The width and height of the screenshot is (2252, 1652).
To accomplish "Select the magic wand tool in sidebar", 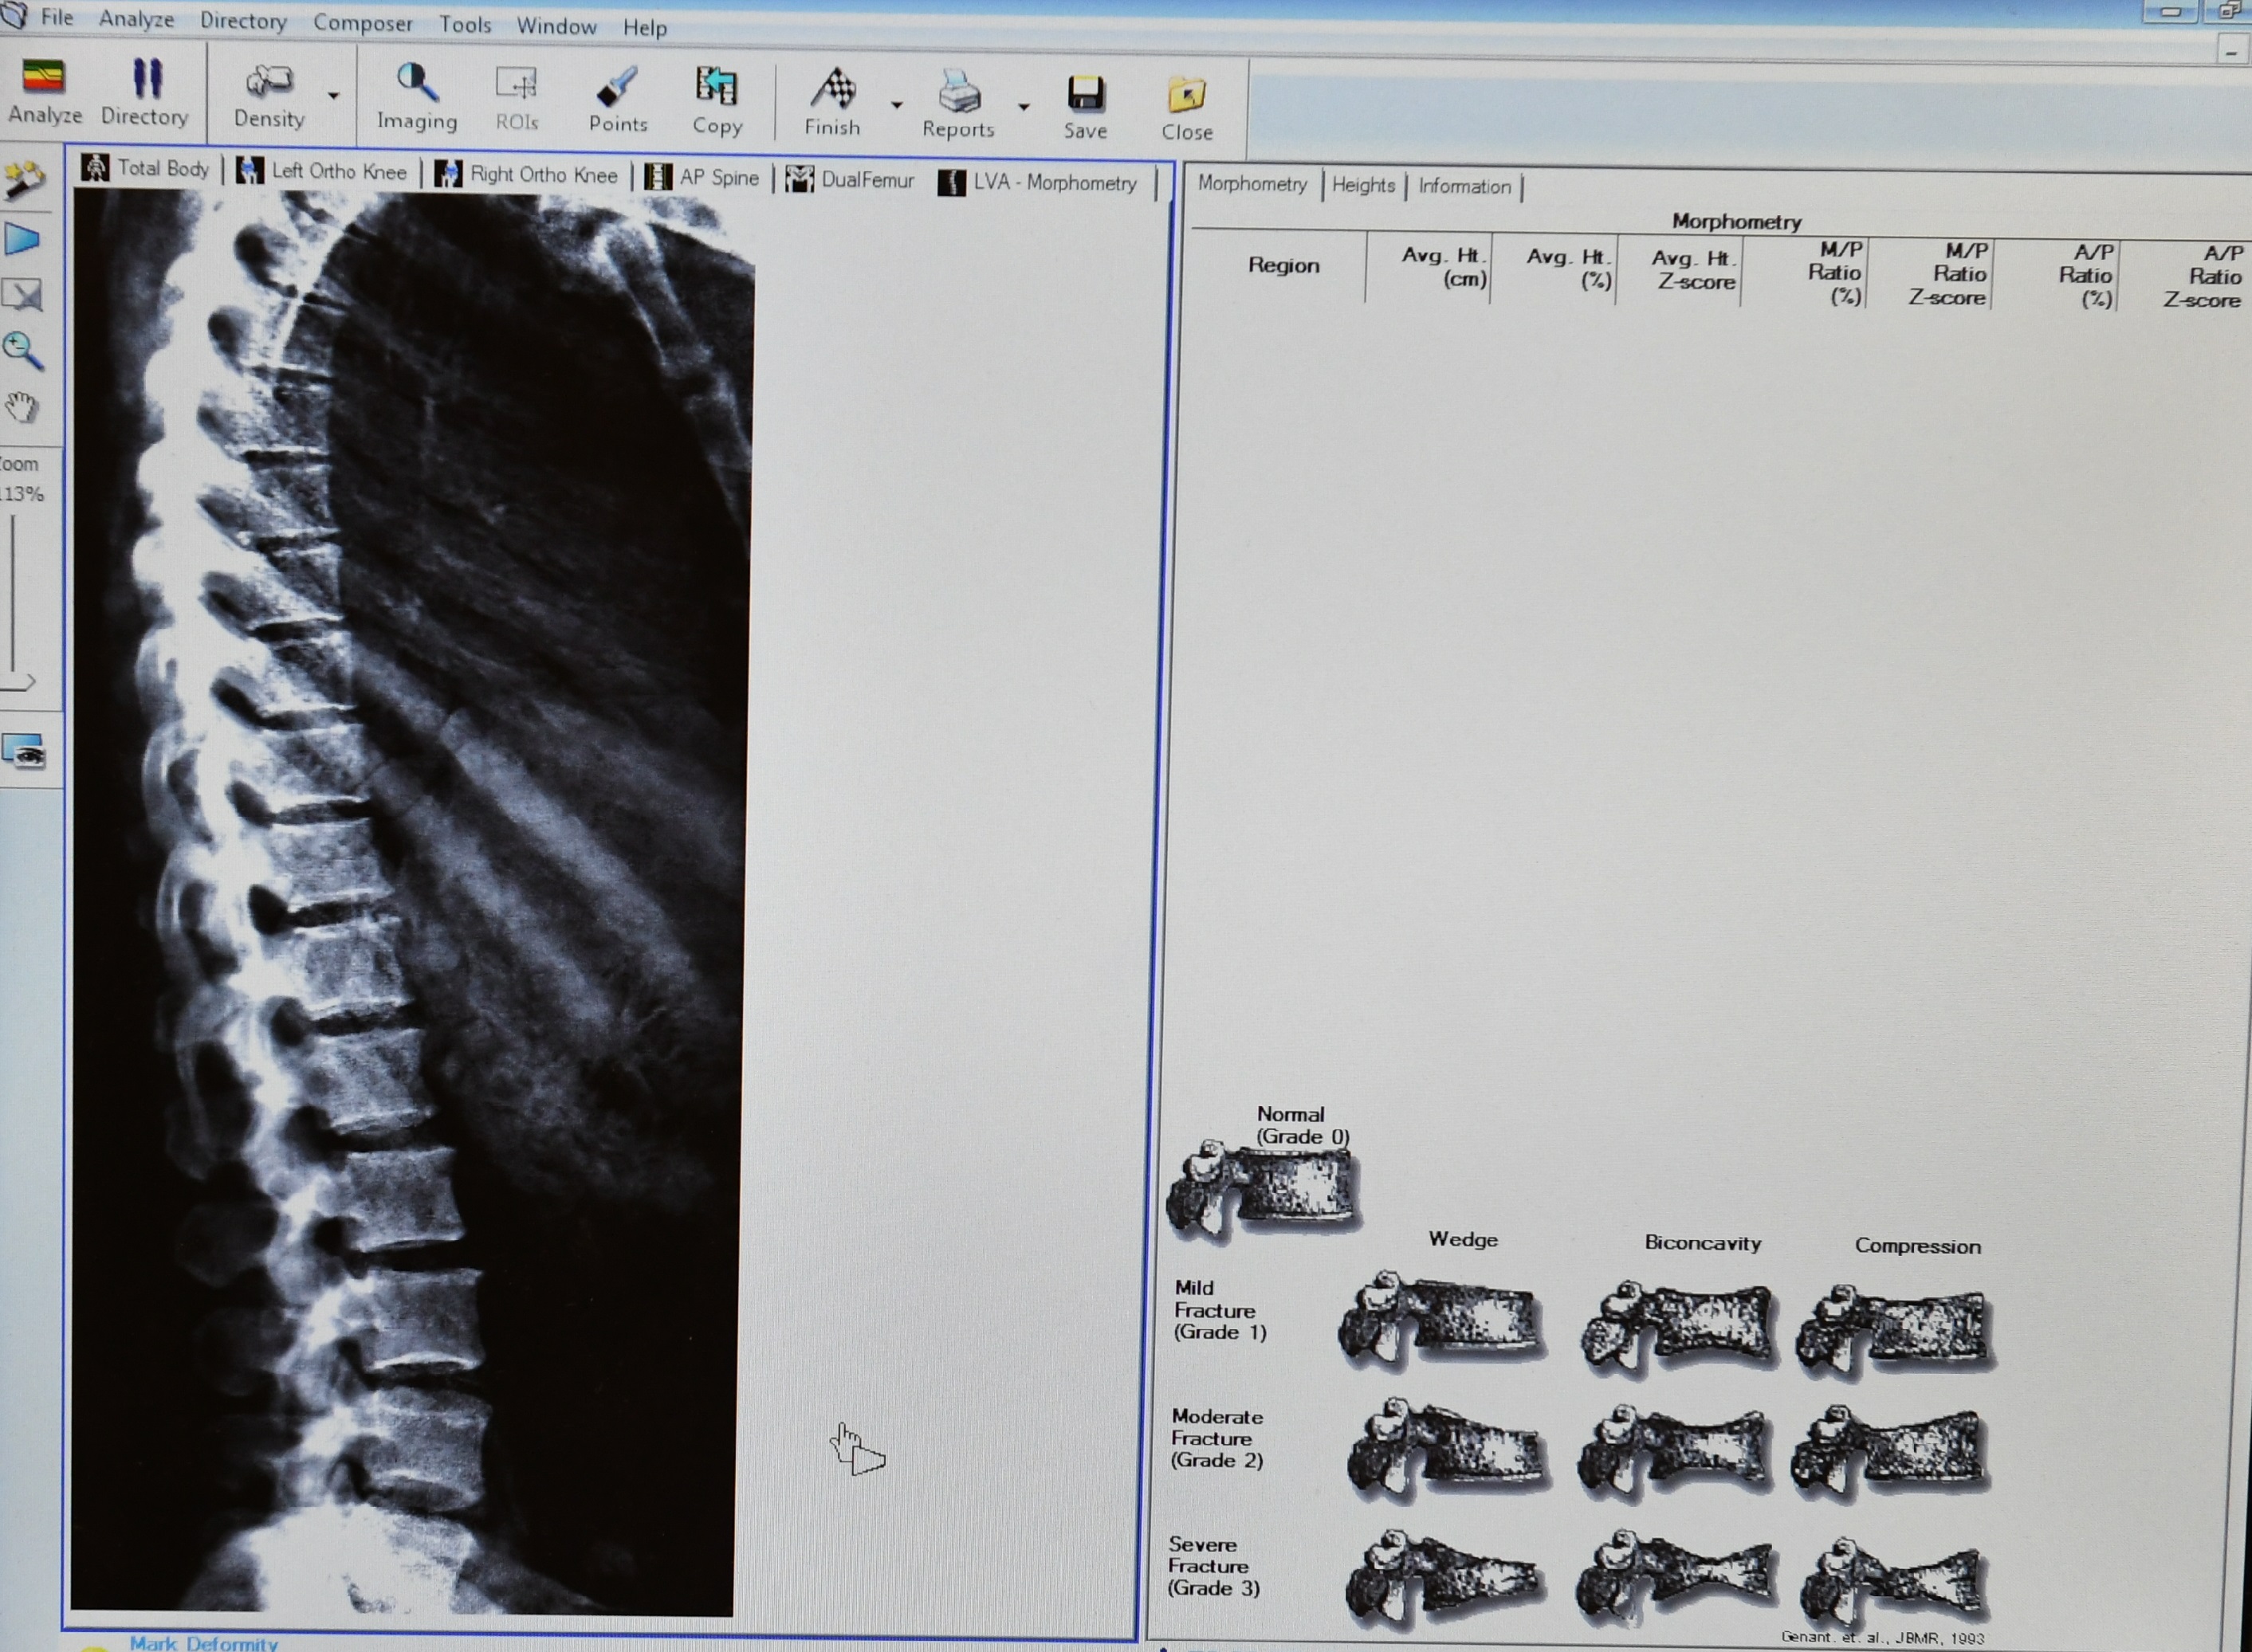I will tap(24, 181).
